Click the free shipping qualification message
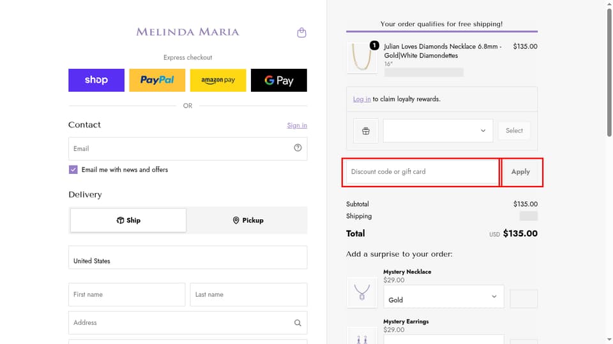This screenshot has height=344, width=613. click(x=441, y=24)
